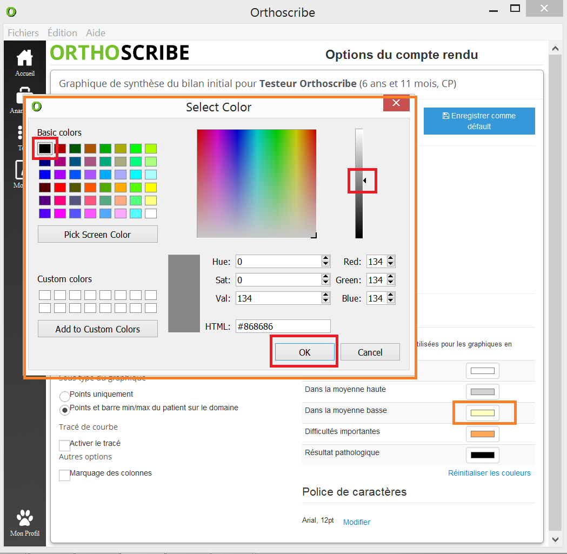
Task: Click 'Pick Screen Color' button
Action: tap(98, 235)
